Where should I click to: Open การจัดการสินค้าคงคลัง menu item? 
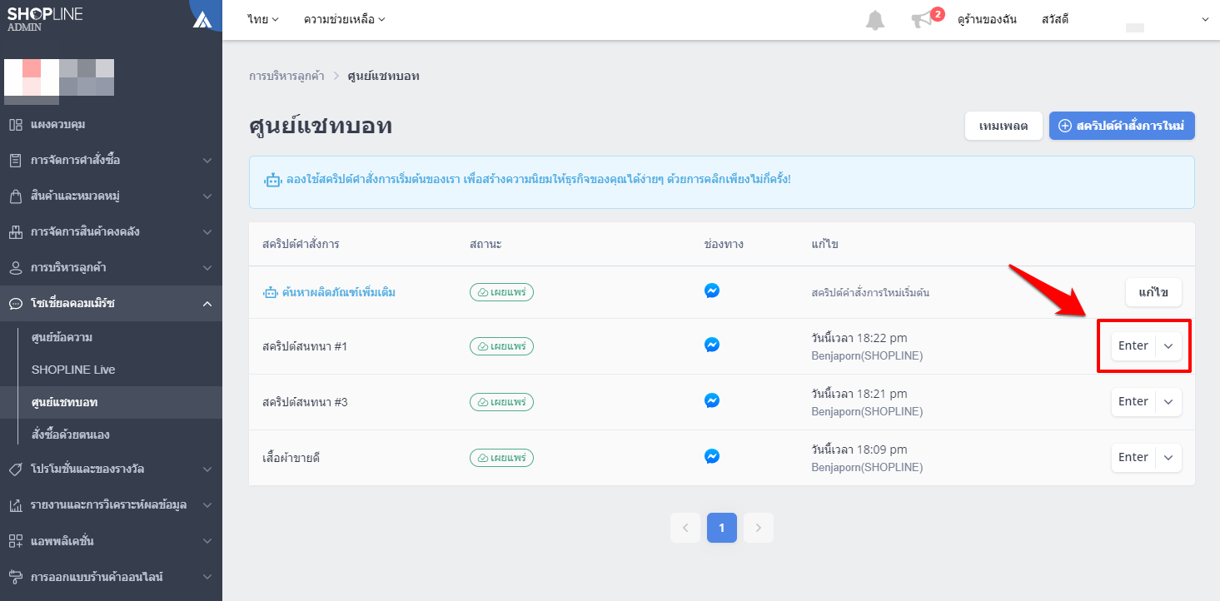point(111,232)
